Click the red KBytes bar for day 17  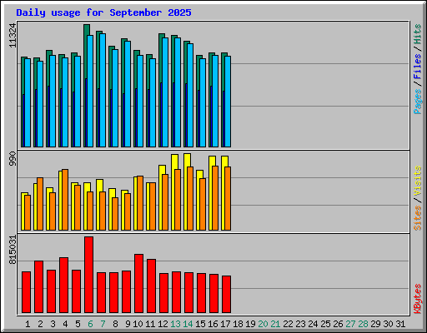point(226,294)
